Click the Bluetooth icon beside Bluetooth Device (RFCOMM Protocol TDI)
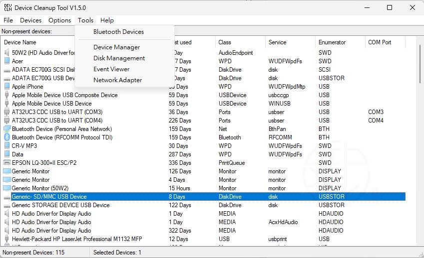The image size is (424, 258). 7,137
